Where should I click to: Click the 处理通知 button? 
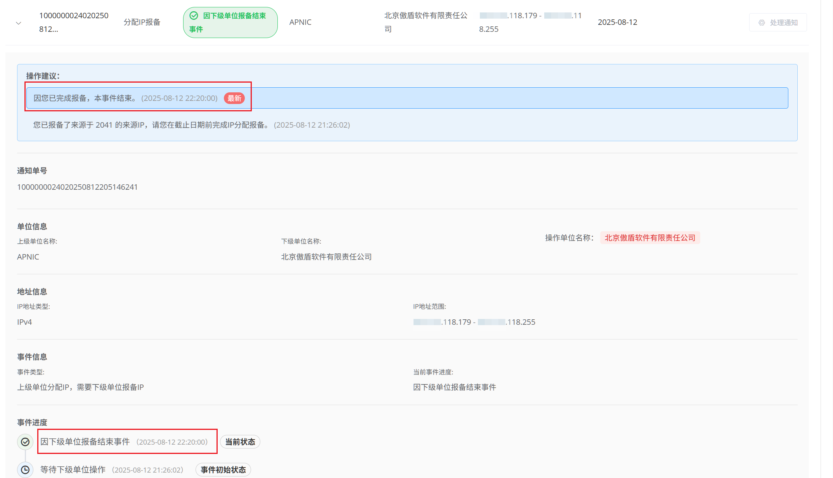pyautogui.click(x=778, y=23)
